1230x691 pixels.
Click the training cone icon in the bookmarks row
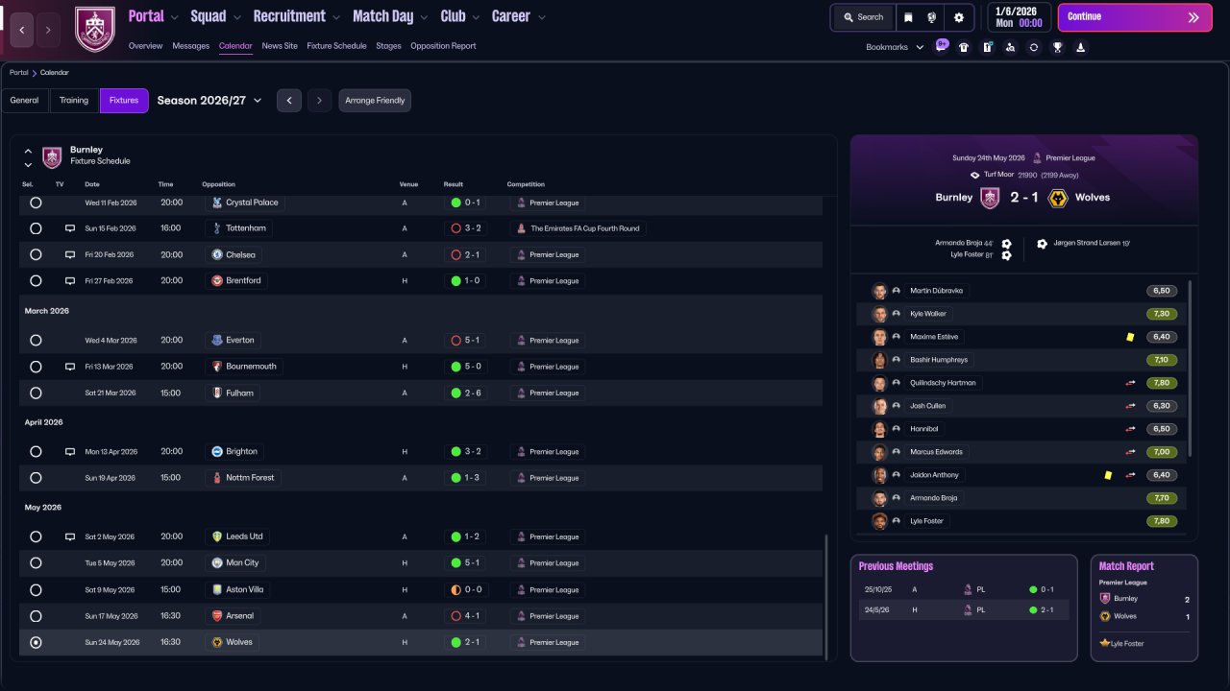(x=1080, y=47)
